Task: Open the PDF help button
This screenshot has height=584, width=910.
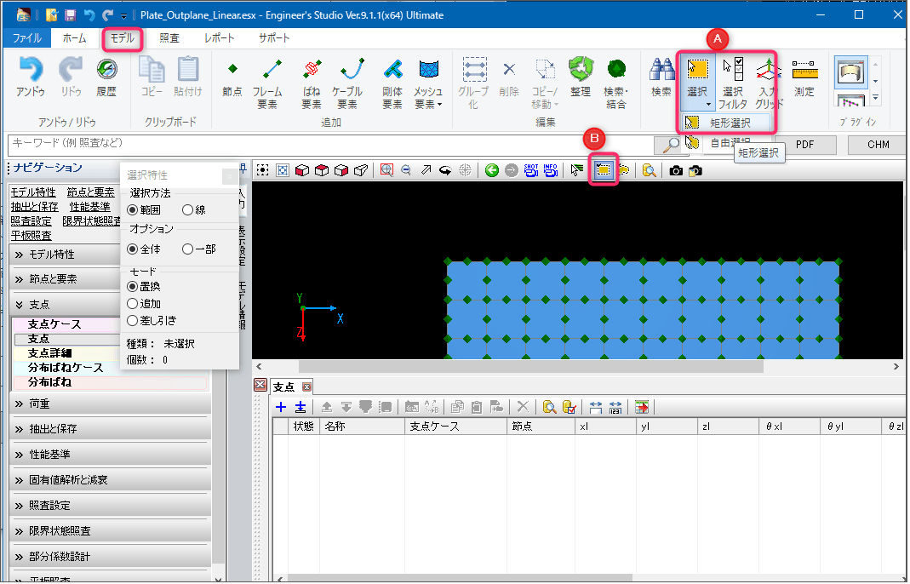Action: tap(805, 145)
